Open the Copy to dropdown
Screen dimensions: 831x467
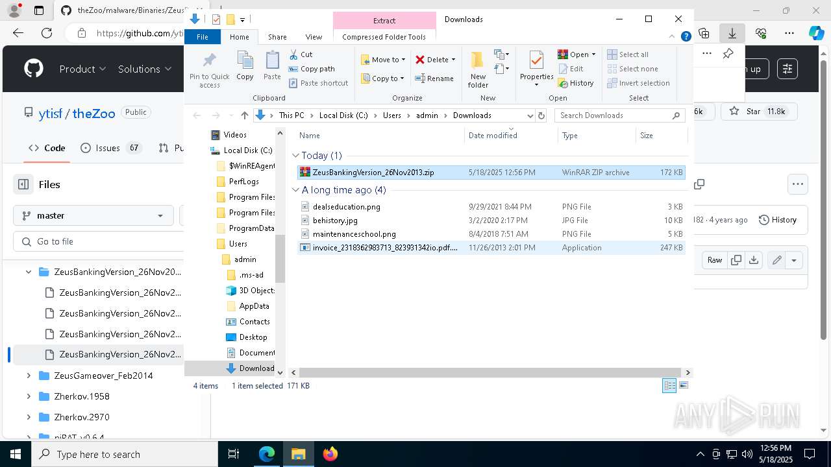pyautogui.click(x=382, y=78)
